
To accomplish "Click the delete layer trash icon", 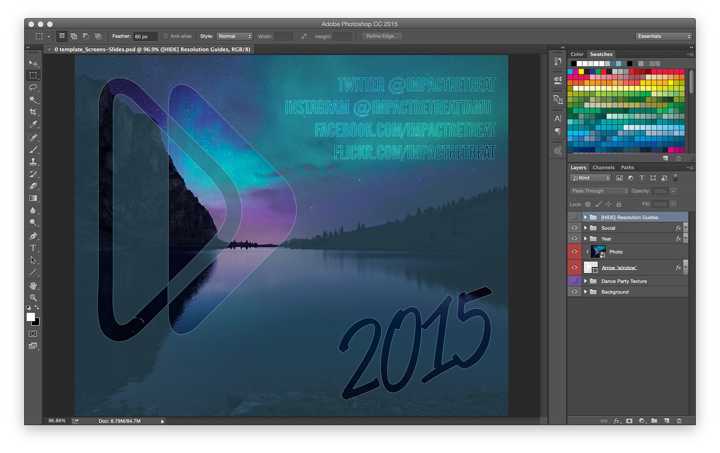I will [679, 421].
